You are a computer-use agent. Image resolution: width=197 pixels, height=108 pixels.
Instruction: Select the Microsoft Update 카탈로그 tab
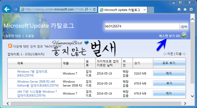123,10
